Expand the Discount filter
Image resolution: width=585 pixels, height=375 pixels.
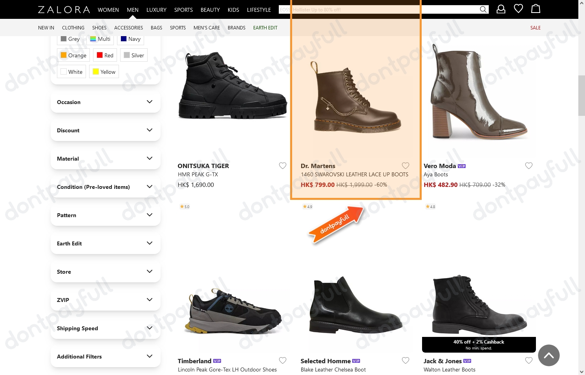105,130
